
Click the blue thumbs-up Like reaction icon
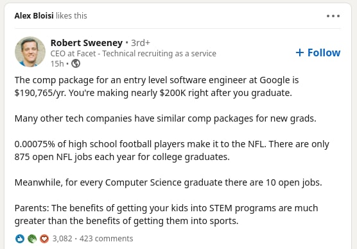[x=20, y=239]
